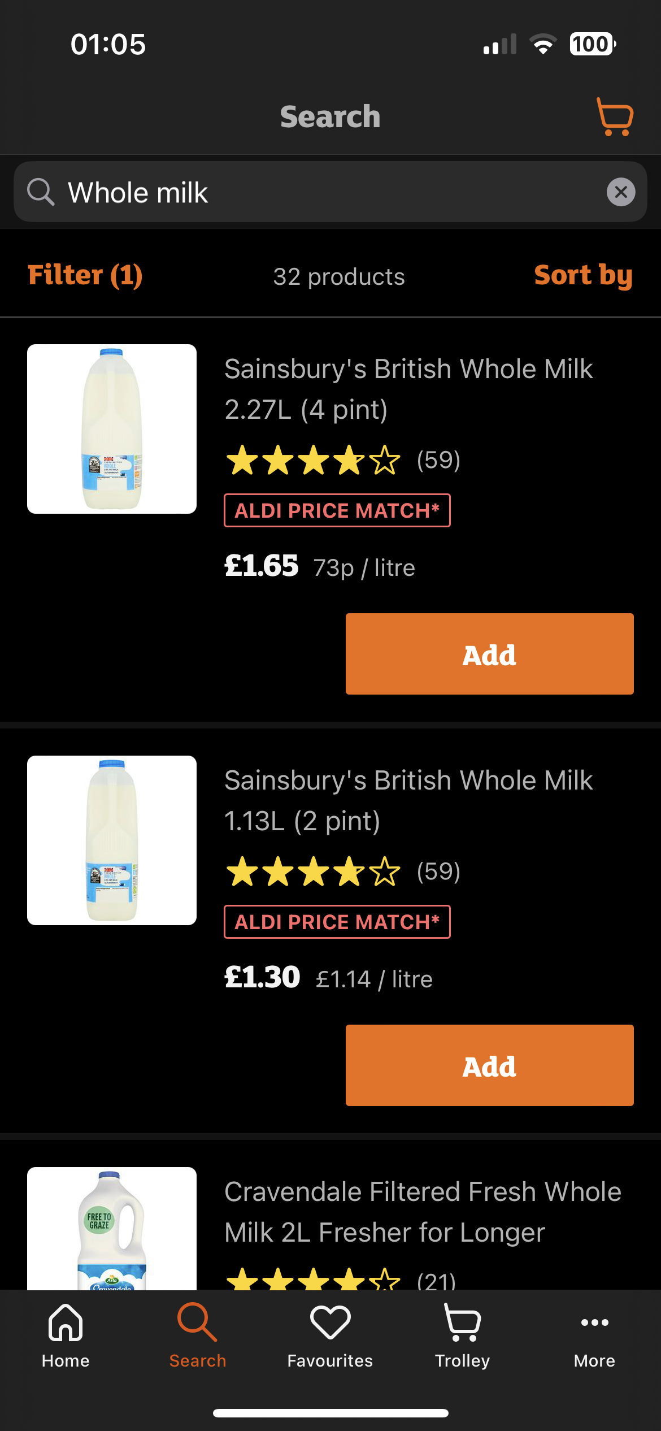The image size is (661, 1431).
Task: Add Sainsbury's Whole Milk 1.13L to trolley
Action: tap(489, 1065)
